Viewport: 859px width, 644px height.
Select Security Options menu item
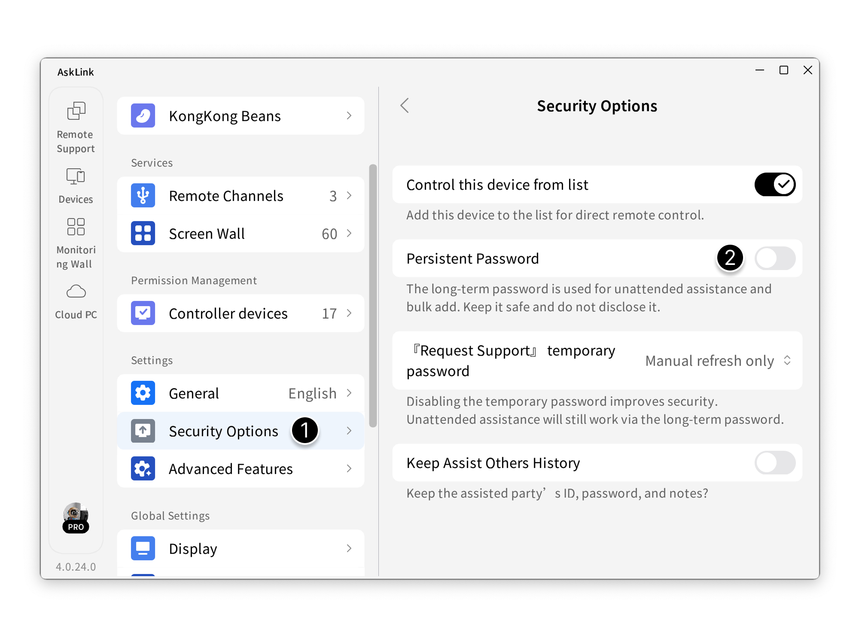(x=223, y=431)
